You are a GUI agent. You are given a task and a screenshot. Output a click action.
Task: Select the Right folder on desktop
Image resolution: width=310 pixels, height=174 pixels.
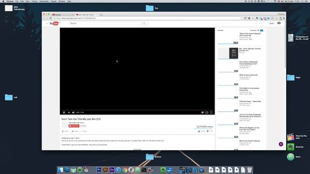click(x=291, y=77)
